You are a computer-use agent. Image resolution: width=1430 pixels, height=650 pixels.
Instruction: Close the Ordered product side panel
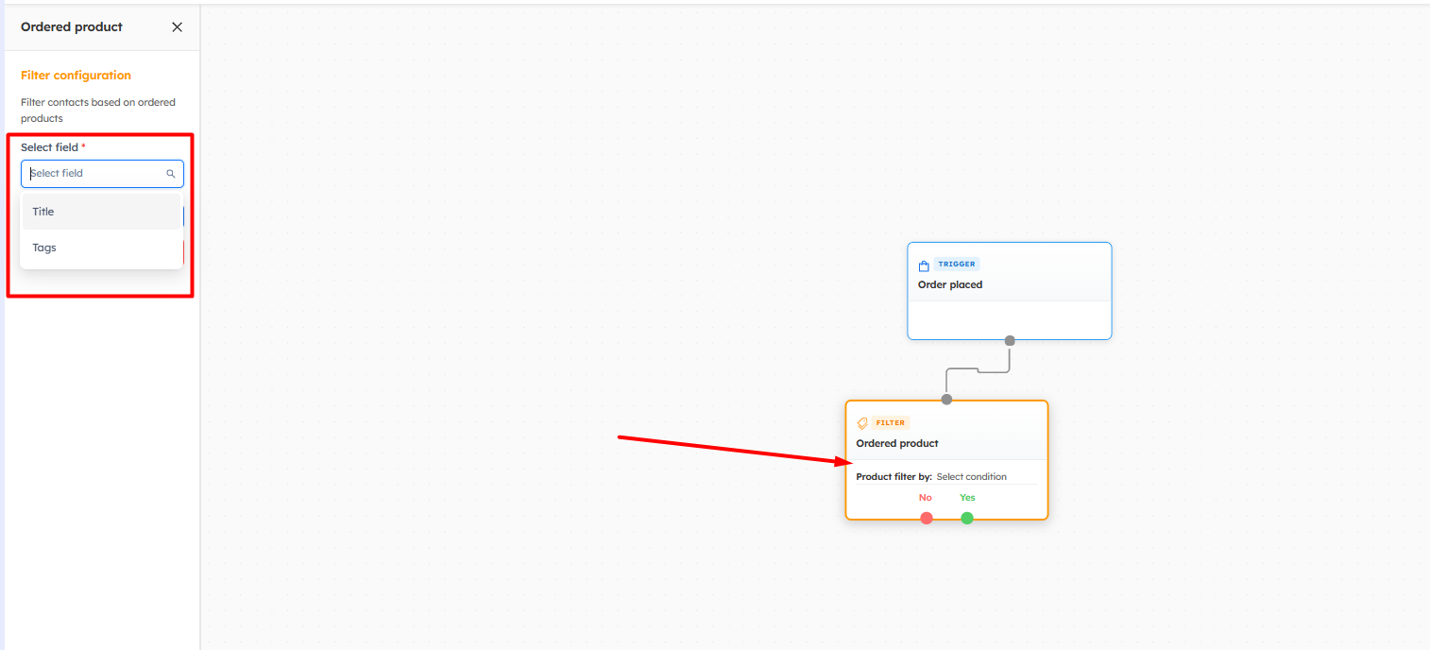177,27
